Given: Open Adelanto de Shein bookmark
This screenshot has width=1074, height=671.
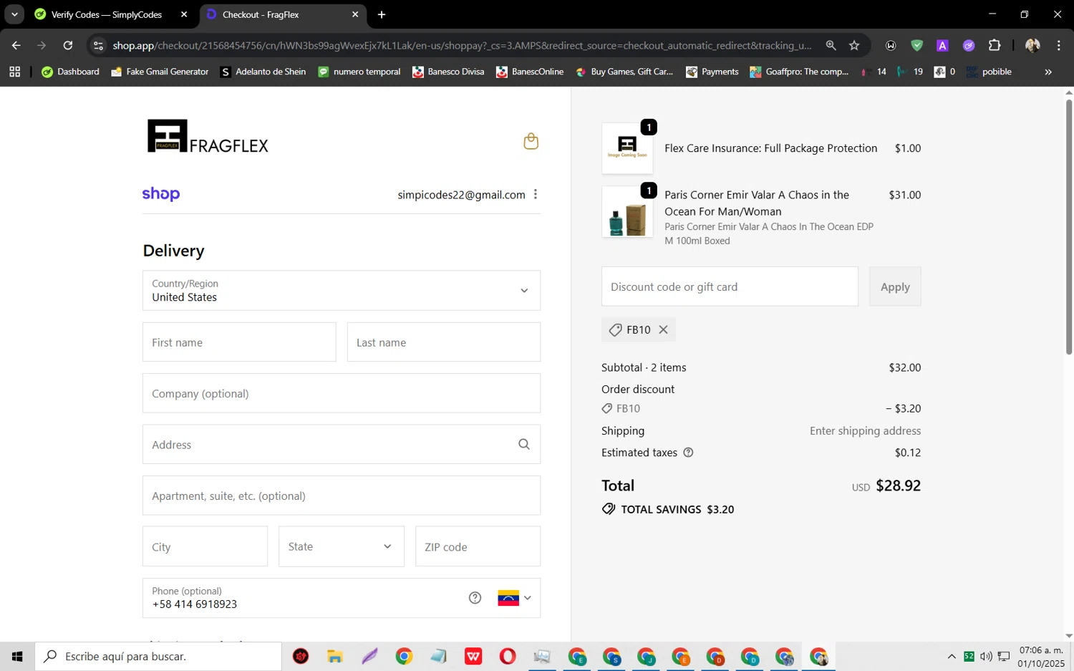Looking at the screenshot, I should click(263, 72).
